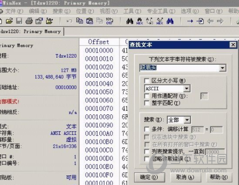Click the 10000 list limit field
The image size is (239, 185).
coord(215,152)
